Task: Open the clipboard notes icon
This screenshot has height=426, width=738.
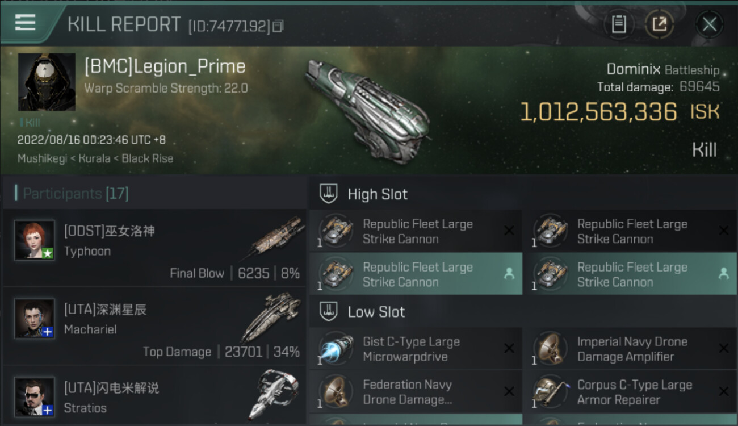Action: (x=618, y=24)
